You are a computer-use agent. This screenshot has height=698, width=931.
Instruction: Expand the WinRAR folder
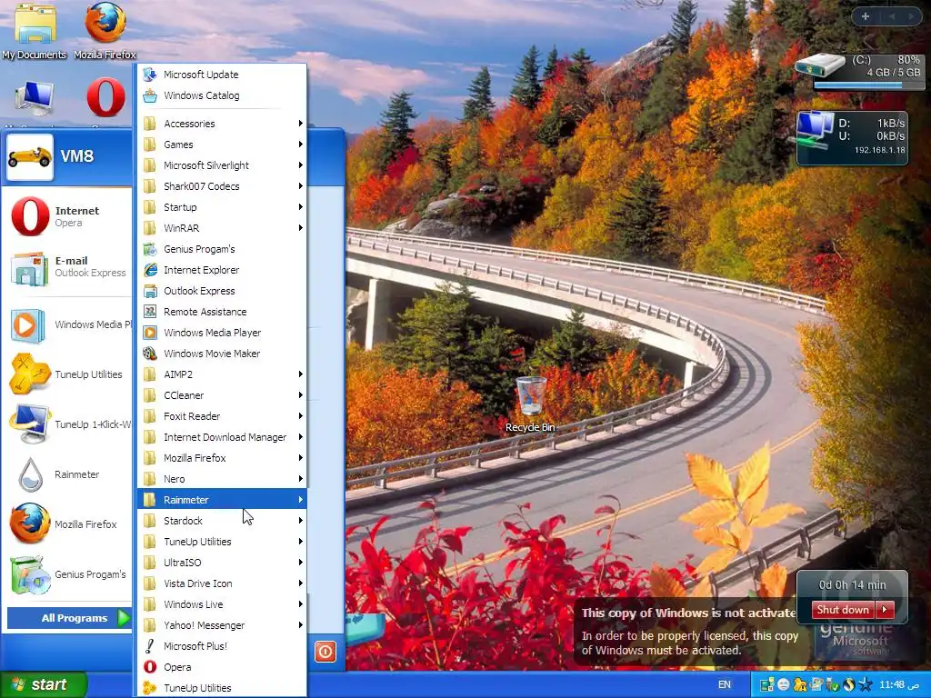(222, 228)
